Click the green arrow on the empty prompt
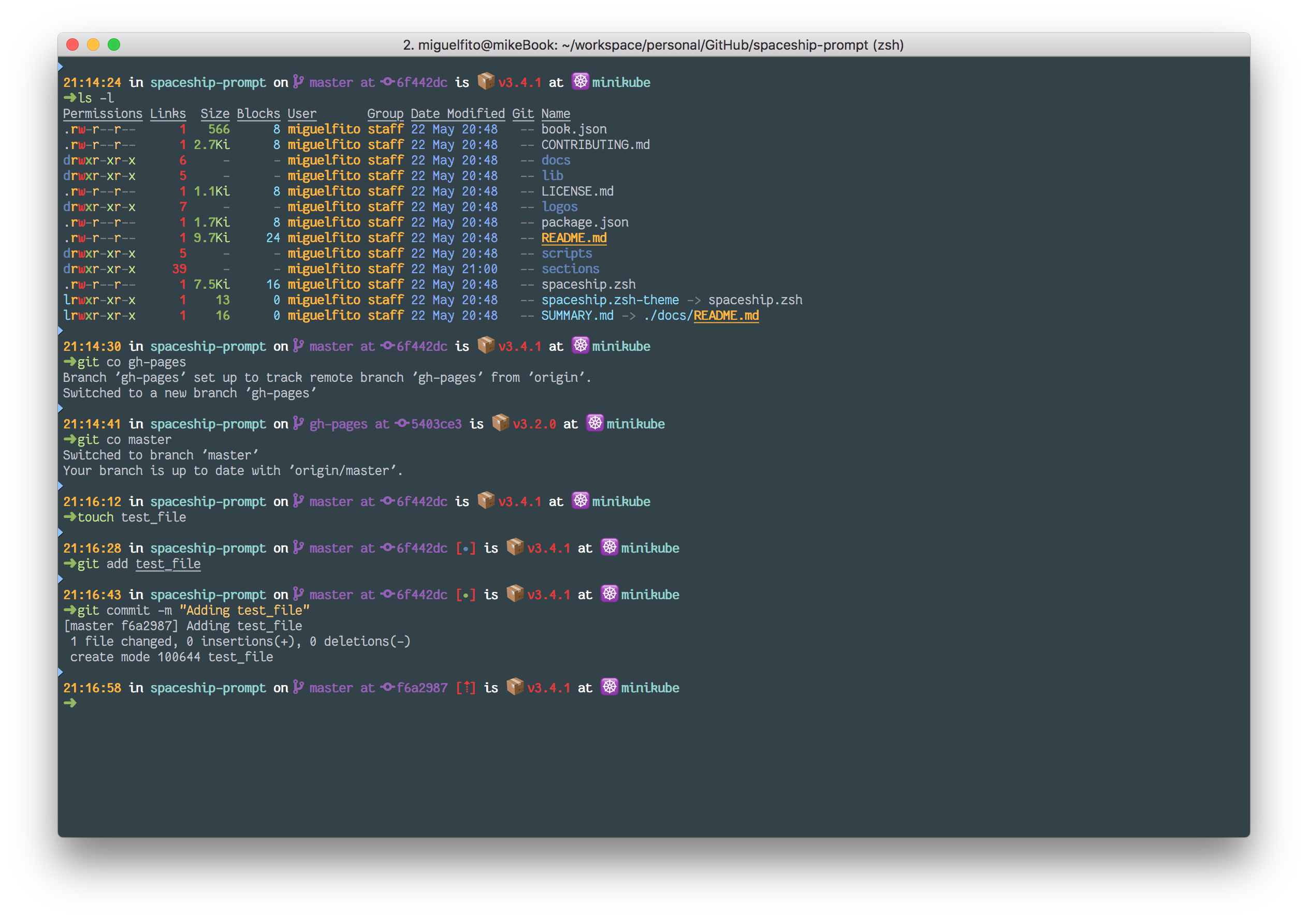The image size is (1308, 920). 70,703
